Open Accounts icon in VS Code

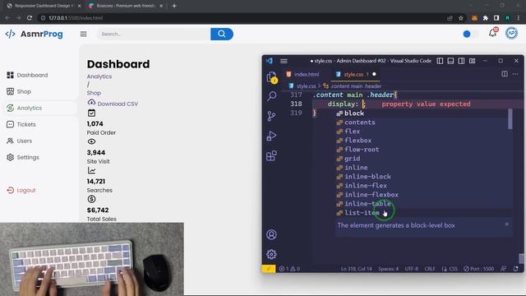tap(271, 234)
